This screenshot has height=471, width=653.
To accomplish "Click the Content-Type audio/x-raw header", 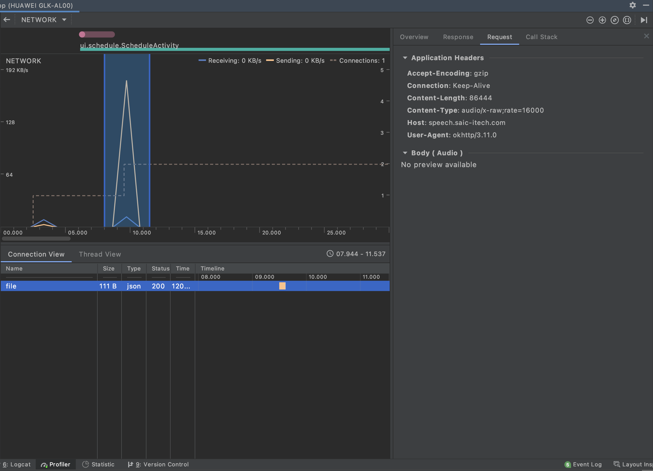I will point(475,110).
